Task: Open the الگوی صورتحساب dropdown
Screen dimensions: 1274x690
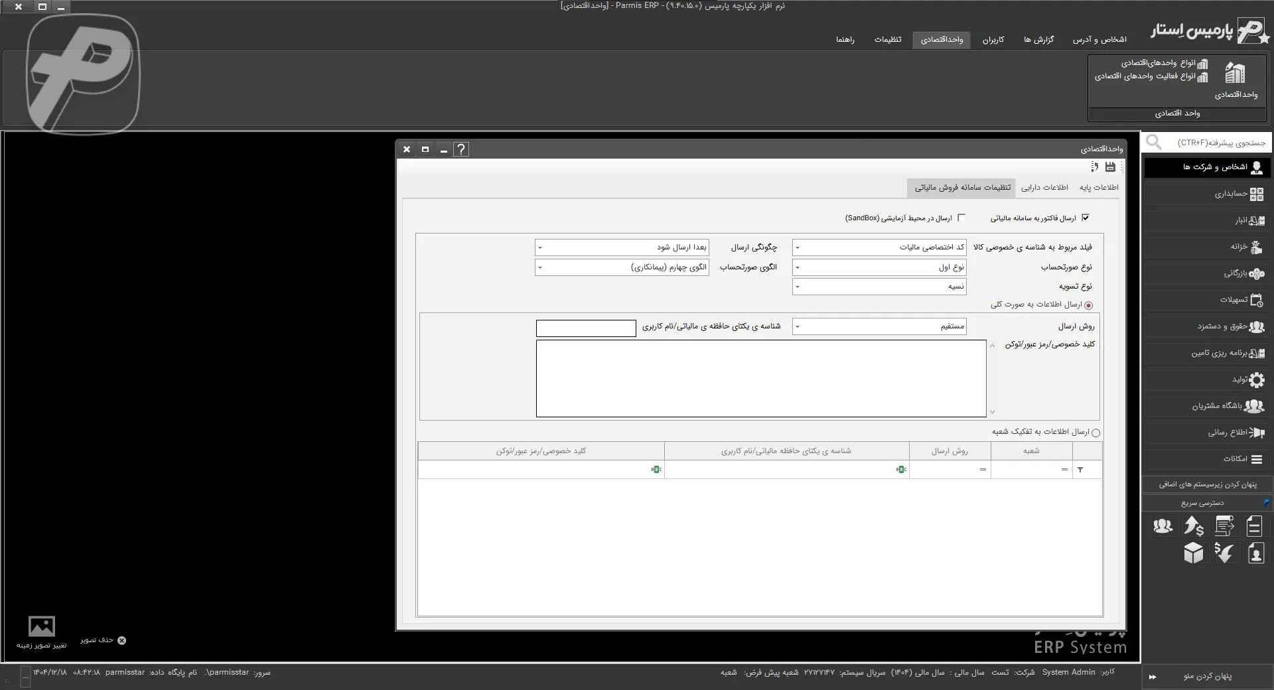Action: point(622,267)
